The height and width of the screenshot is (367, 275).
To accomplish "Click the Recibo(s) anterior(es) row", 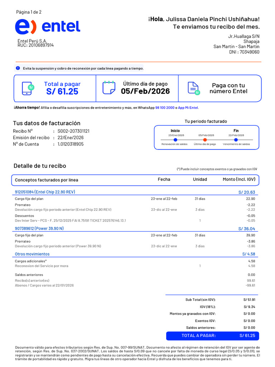I will click(x=135, y=280).
